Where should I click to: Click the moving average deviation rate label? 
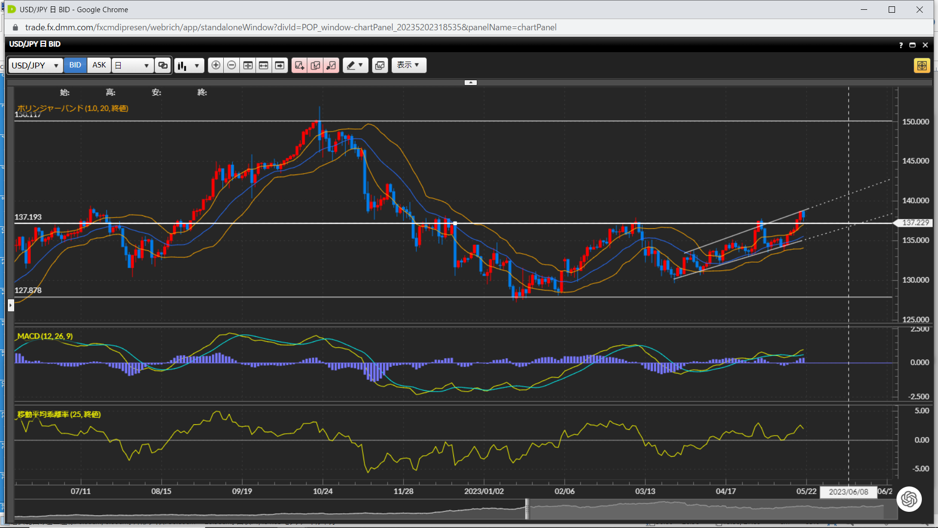(x=59, y=414)
